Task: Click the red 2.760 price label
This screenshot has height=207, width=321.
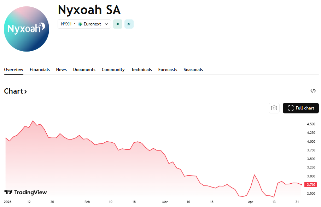Action: 311,184
